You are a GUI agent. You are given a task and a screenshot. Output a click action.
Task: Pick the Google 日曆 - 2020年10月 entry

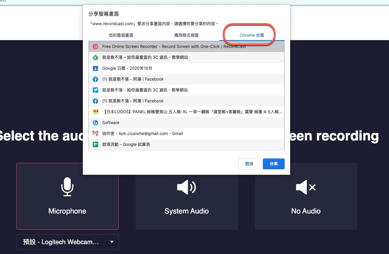127,68
